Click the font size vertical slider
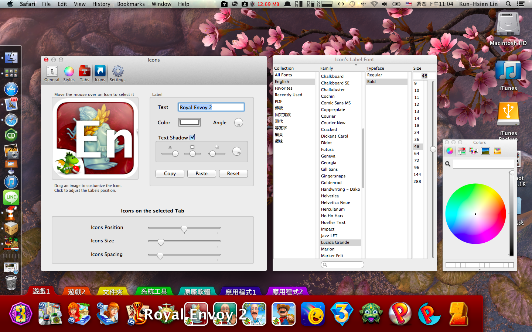This screenshot has width=532, height=332. point(433,149)
